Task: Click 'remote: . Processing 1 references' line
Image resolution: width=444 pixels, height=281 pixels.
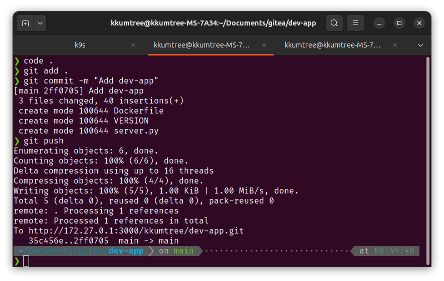Action: coord(96,210)
